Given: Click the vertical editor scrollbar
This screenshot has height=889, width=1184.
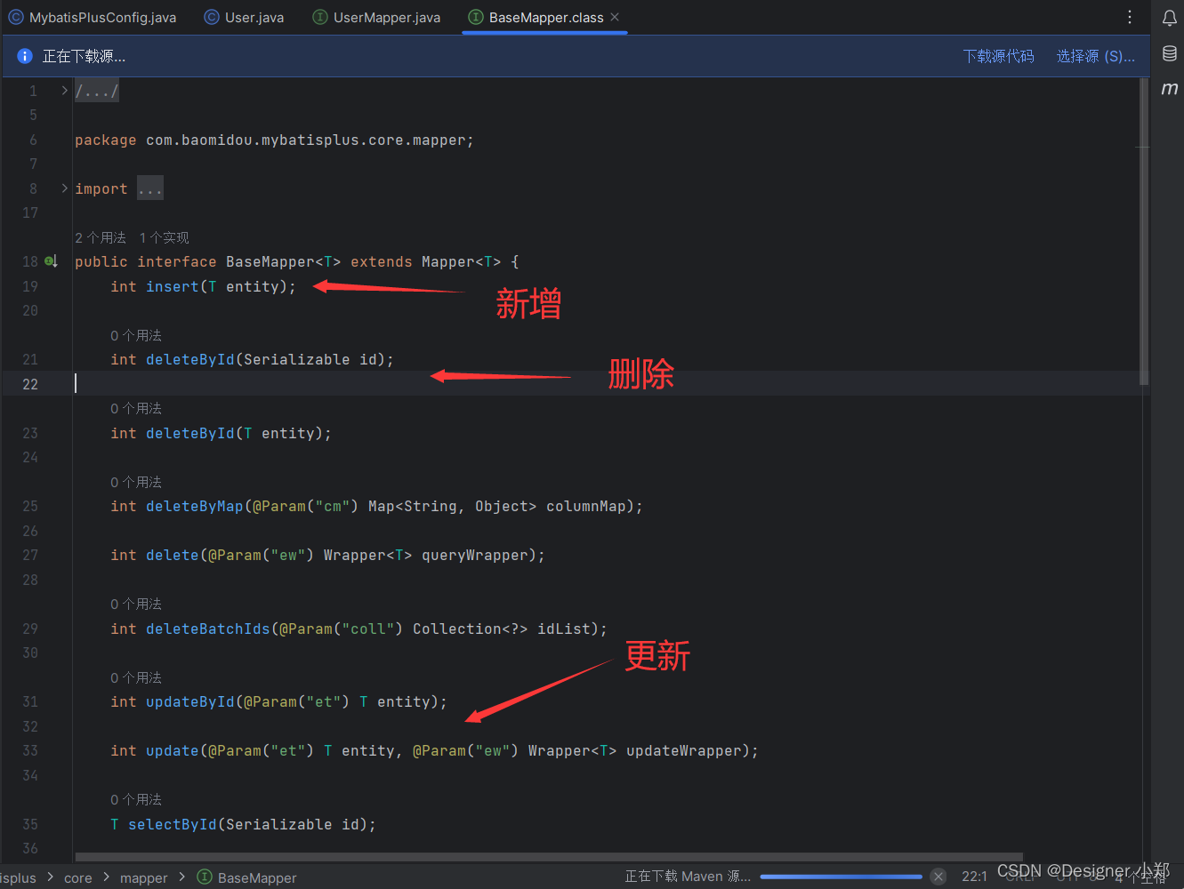Looking at the screenshot, I should click(x=1144, y=231).
